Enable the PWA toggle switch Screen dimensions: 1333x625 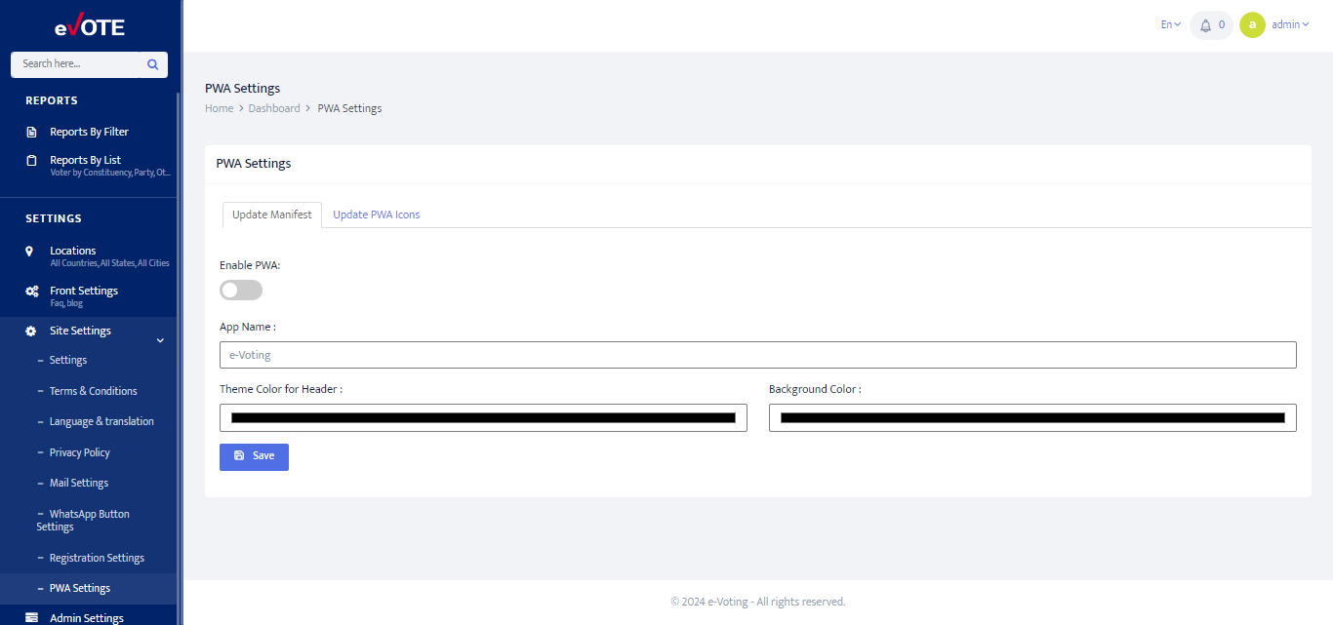coord(240,290)
